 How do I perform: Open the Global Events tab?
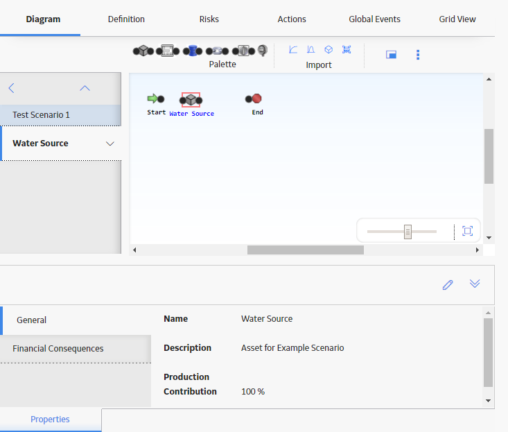(374, 19)
